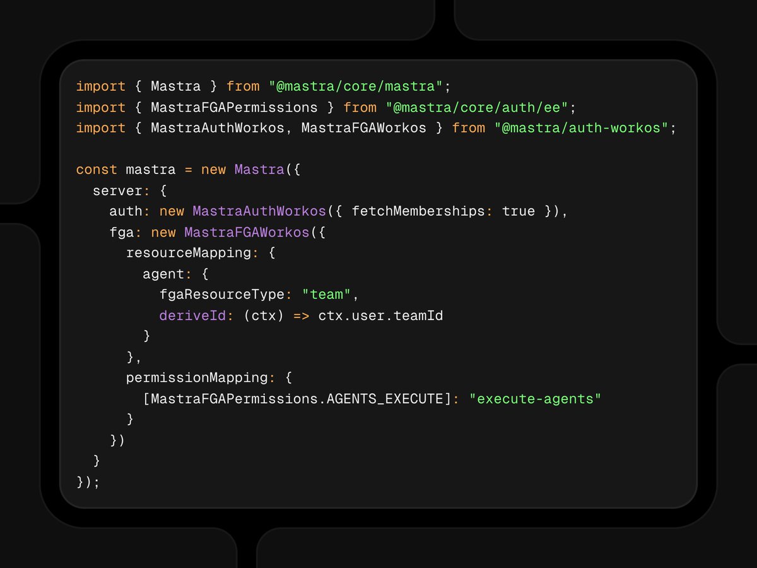
Task: Click the "team" string value
Action: [x=327, y=295]
